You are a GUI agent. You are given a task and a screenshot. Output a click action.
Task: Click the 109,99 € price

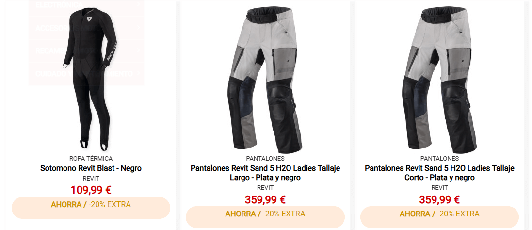(91, 190)
